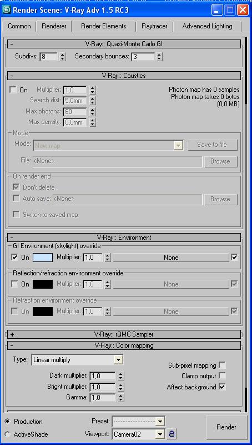The image size is (252, 445).
Task: Open the Advanced Lighting tab
Action: (x=207, y=26)
